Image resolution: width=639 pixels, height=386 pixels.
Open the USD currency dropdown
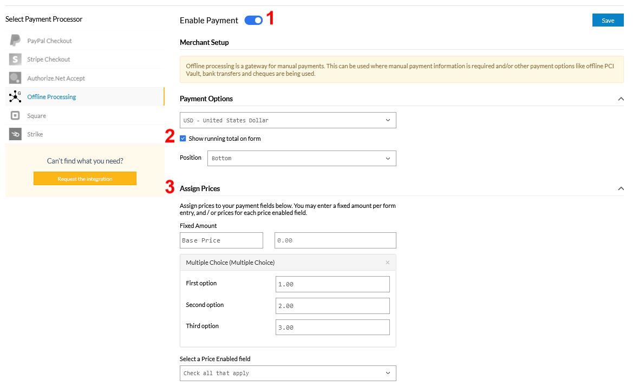(288, 120)
